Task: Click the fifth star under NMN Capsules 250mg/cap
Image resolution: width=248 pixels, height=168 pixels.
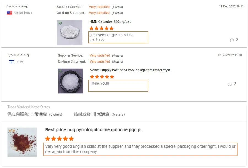Action: [x=112, y=28]
